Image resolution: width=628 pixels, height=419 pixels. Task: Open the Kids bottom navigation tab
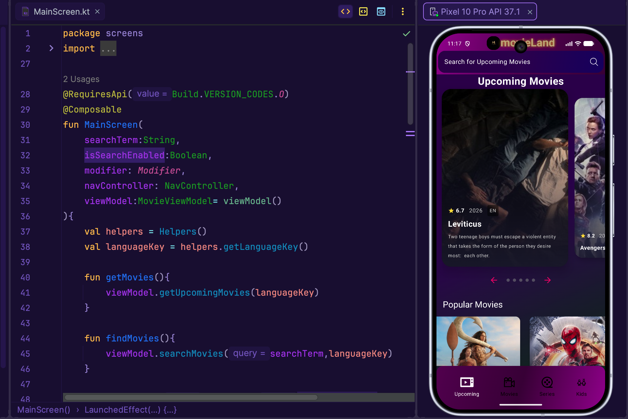click(x=581, y=387)
